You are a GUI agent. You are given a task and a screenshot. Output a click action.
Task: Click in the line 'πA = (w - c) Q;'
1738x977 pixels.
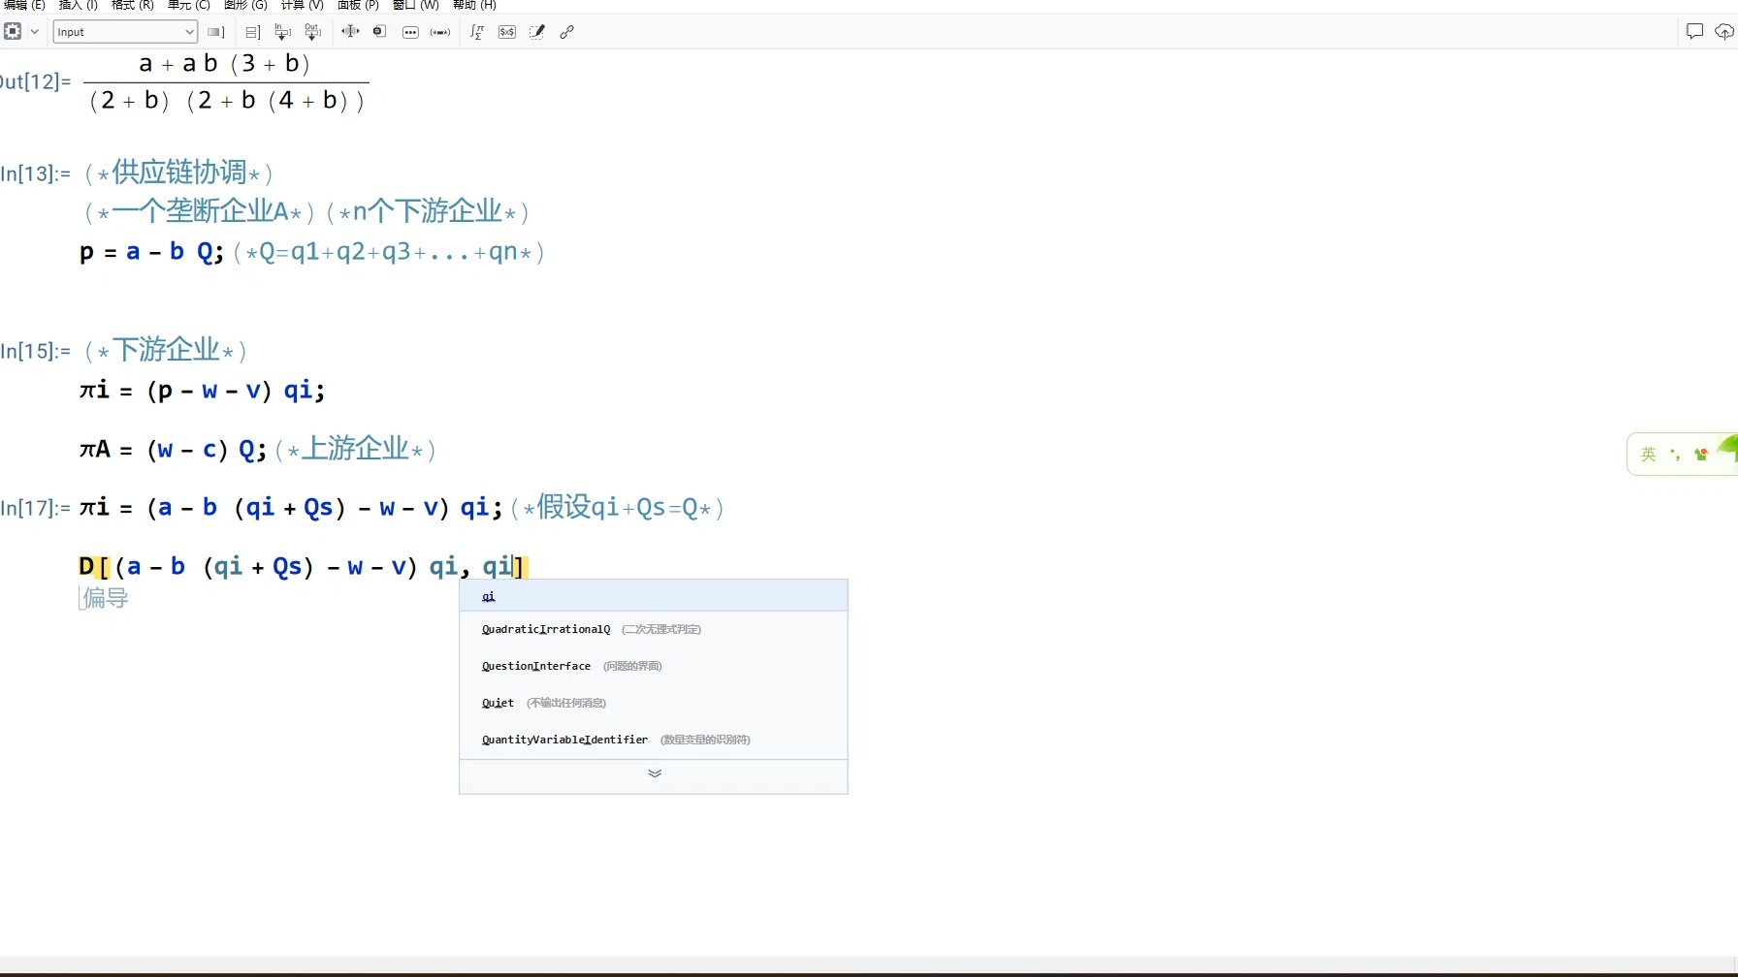coord(173,449)
